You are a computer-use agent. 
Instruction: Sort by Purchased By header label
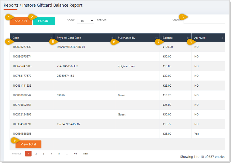click(x=127, y=38)
